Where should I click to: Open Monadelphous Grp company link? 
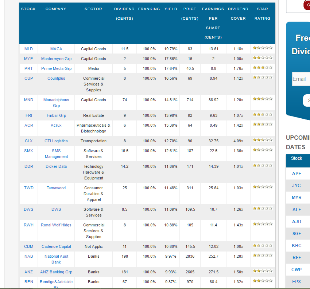click(x=56, y=103)
